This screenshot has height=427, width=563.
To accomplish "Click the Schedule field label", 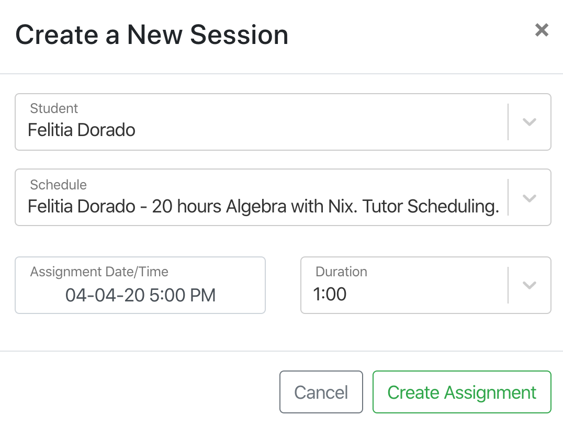I will [58, 185].
